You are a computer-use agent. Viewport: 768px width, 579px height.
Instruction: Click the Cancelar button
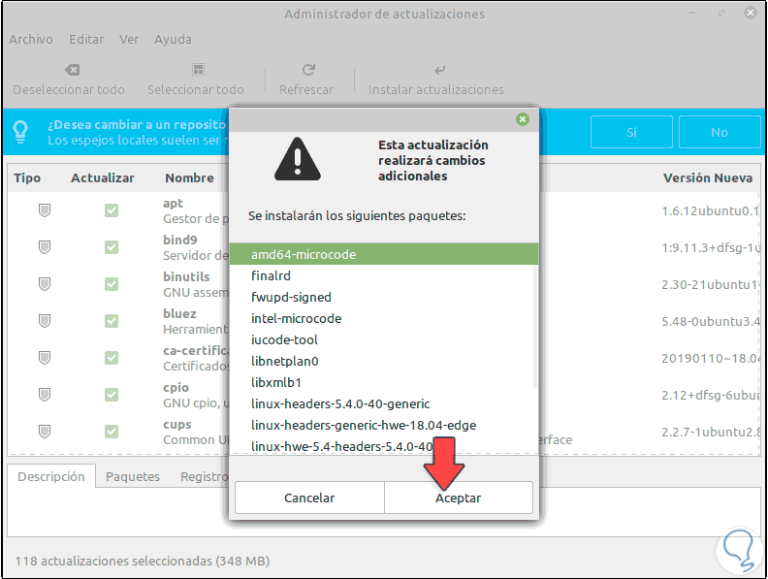point(309,498)
